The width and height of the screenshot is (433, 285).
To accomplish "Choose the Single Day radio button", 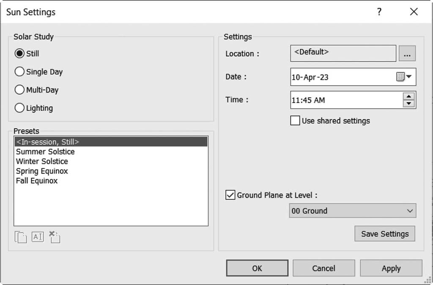I will coord(19,72).
